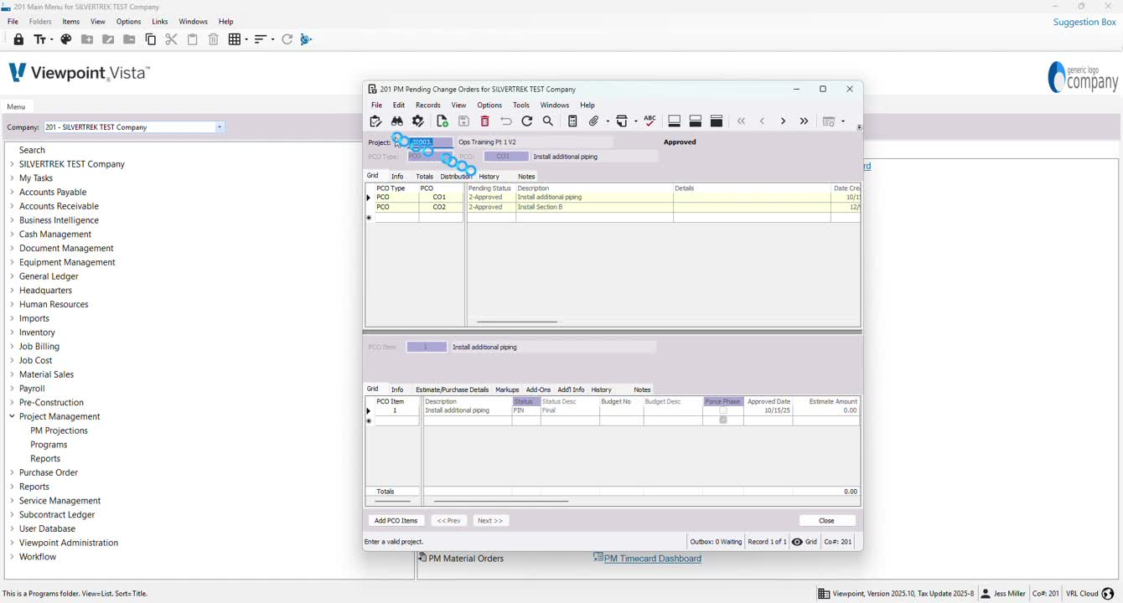Open the color palette theme icon

point(66,39)
